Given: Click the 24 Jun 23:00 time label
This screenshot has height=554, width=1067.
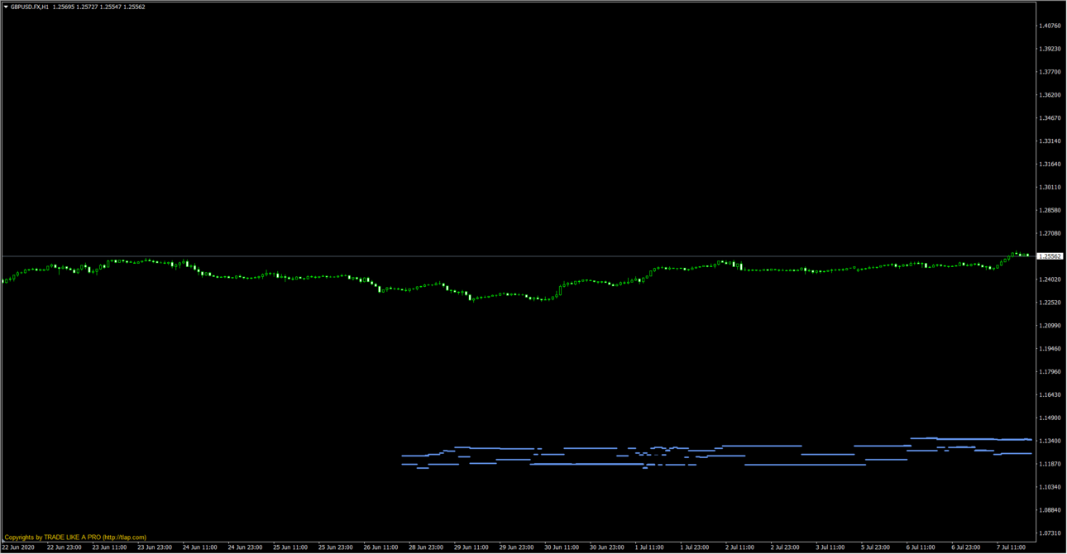Looking at the screenshot, I should [x=245, y=547].
